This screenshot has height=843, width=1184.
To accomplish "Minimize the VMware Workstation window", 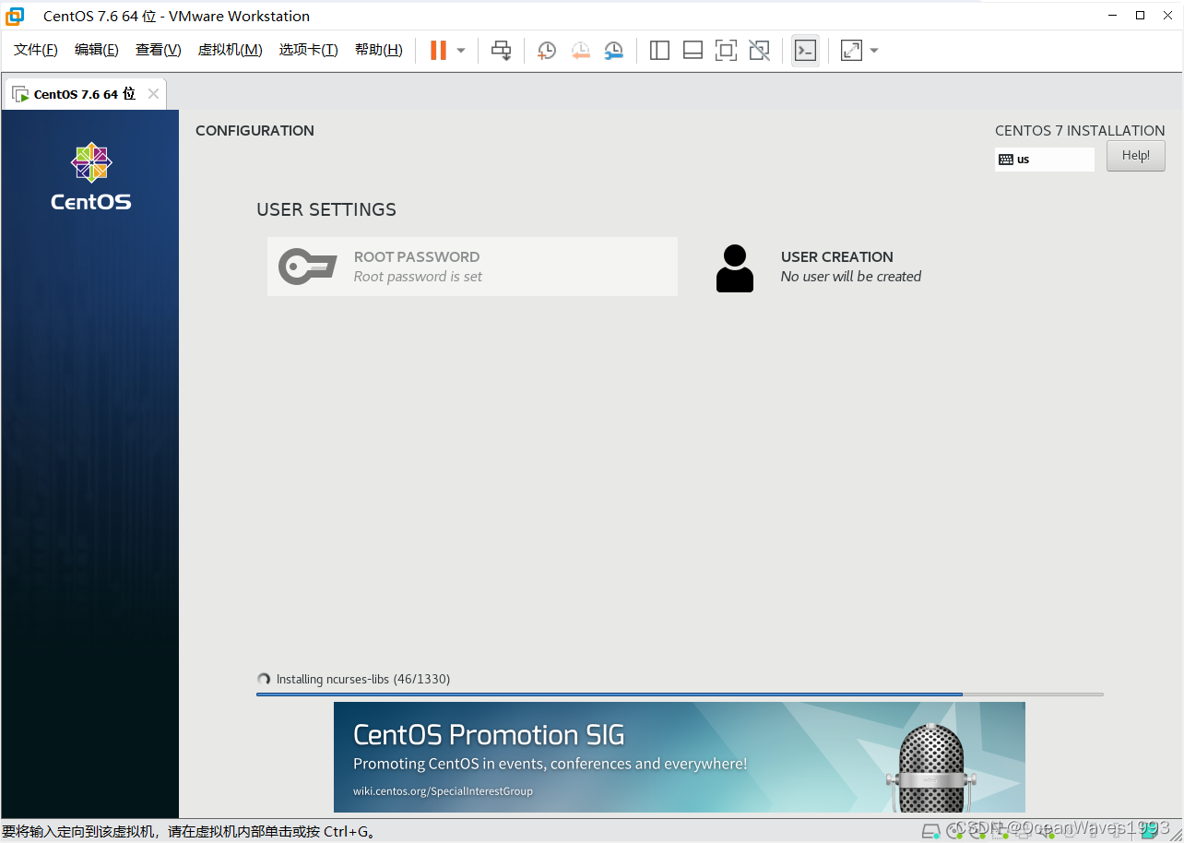I will point(1114,16).
